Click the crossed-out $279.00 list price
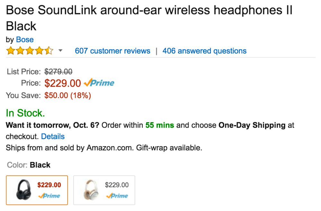Viewport: 321px width, 211px height. (x=58, y=71)
